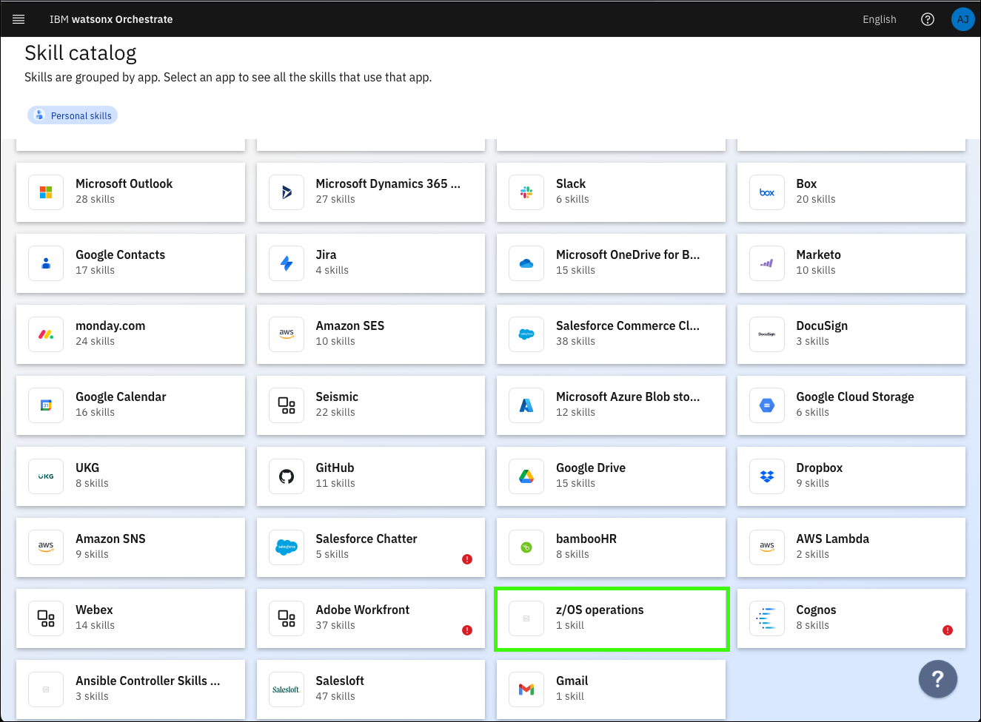Open the Salesloft app card
The width and height of the screenshot is (981, 722).
tap(370, 689)
